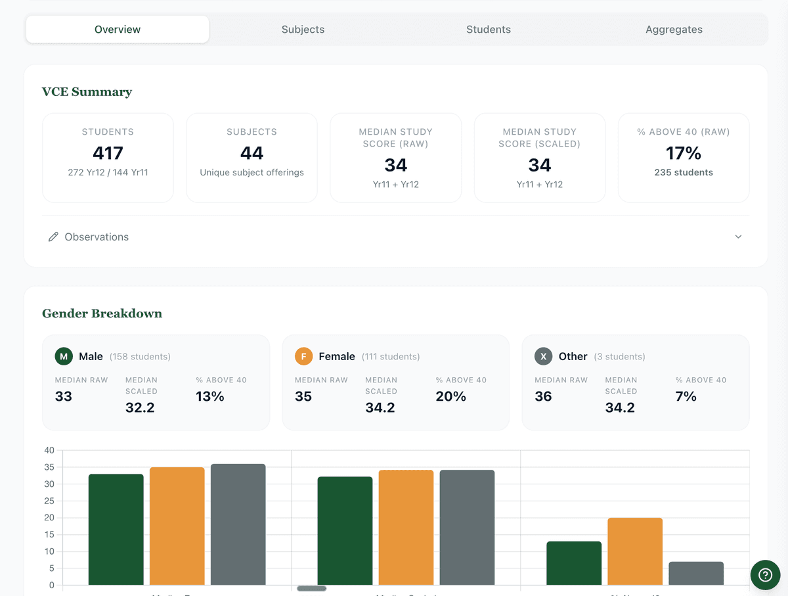Screen dimensions: 788x596
Task: Click the '235 students' text
Action: tap(684, 173)
